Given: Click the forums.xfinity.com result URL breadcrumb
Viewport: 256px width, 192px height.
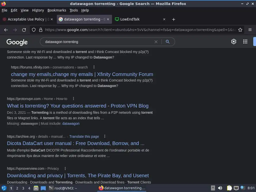Looking at the screenshot, I should tap(49, 67).
